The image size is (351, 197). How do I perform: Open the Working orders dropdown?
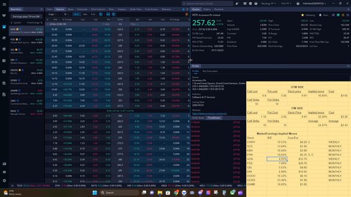coord(268,4)
